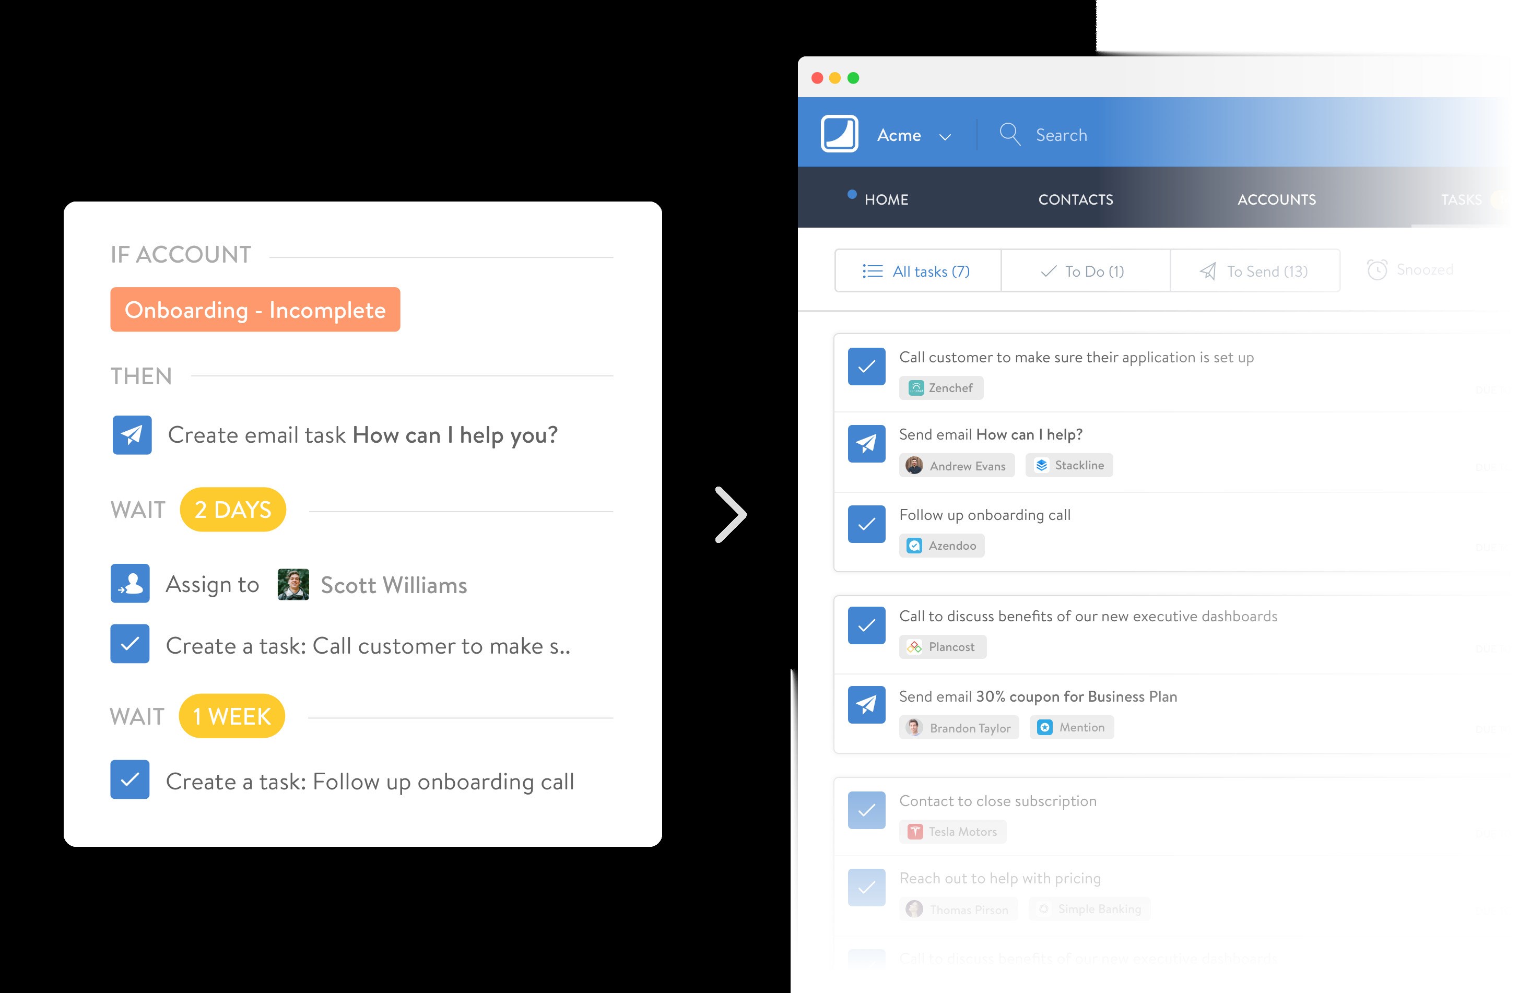Click the Onboarding - Incomplete condition tag

pos(255,310)
